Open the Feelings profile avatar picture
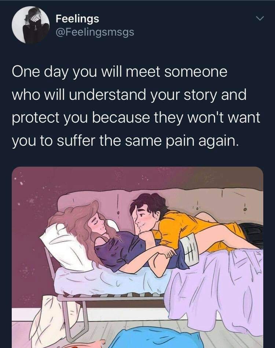 click(30, 25)
